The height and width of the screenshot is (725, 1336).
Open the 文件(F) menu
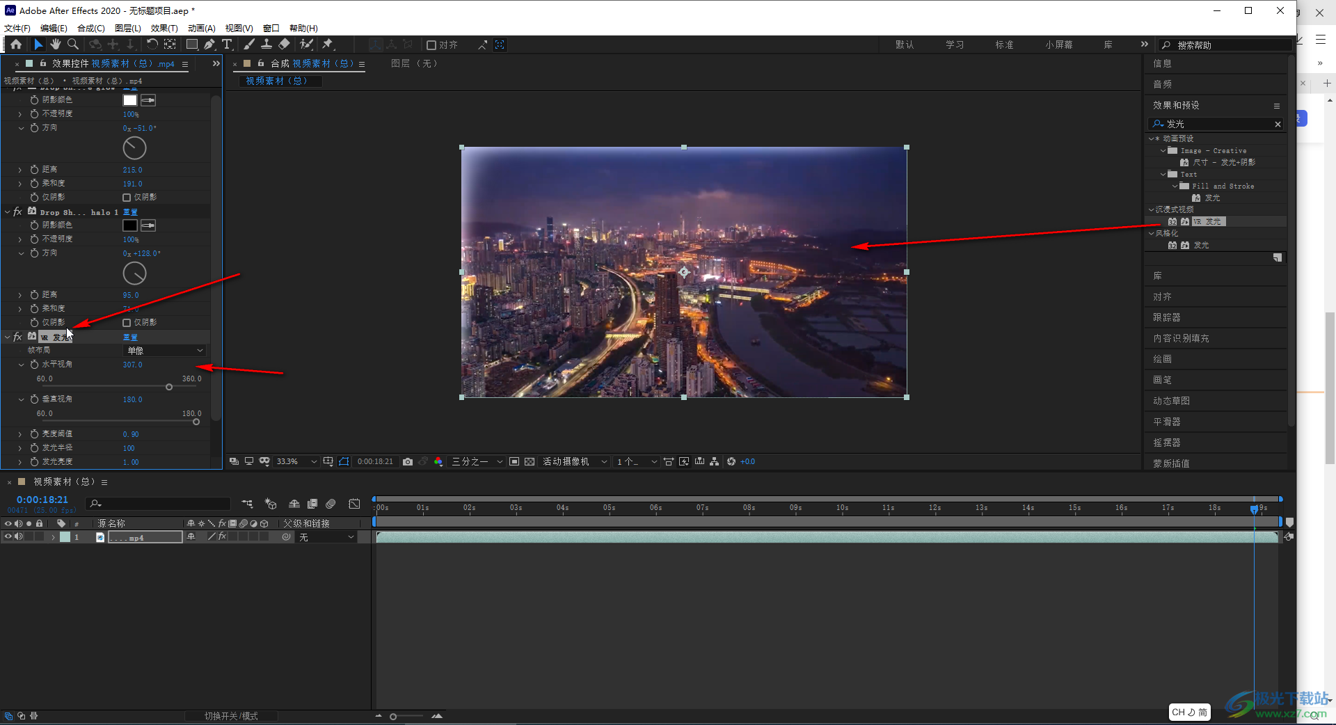(x=17, y=29)
